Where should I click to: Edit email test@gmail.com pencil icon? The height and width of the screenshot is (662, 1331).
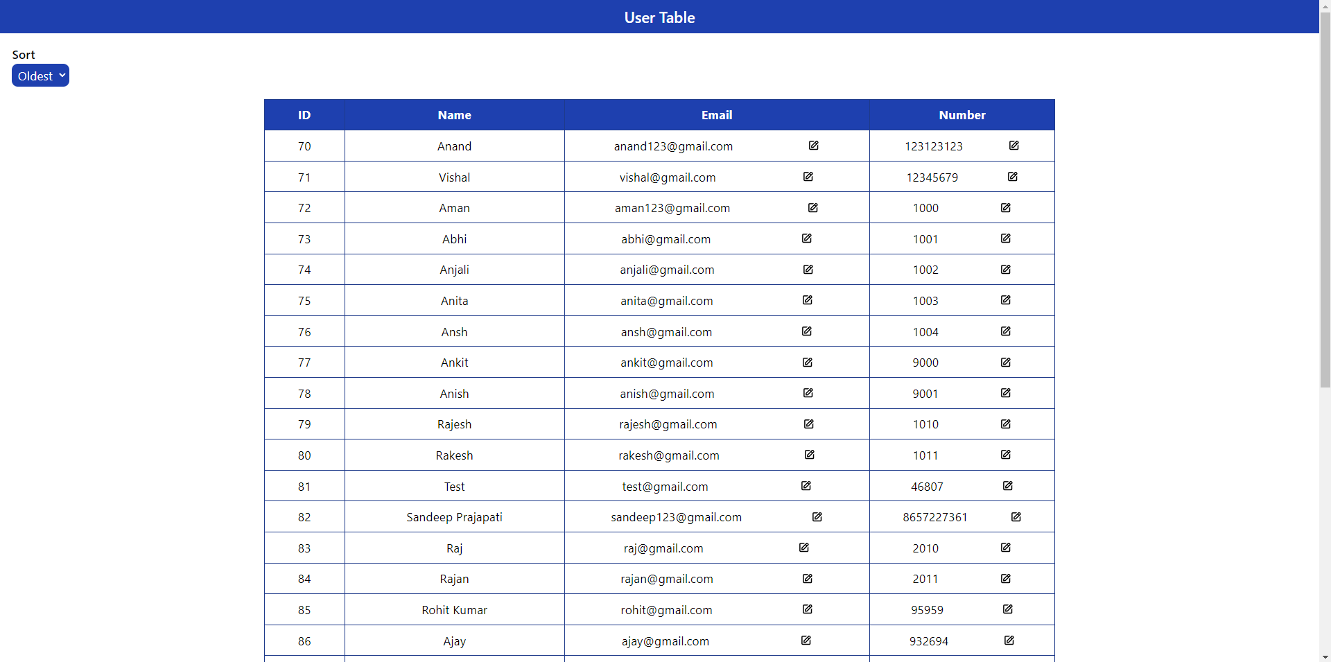coord(806,486)
